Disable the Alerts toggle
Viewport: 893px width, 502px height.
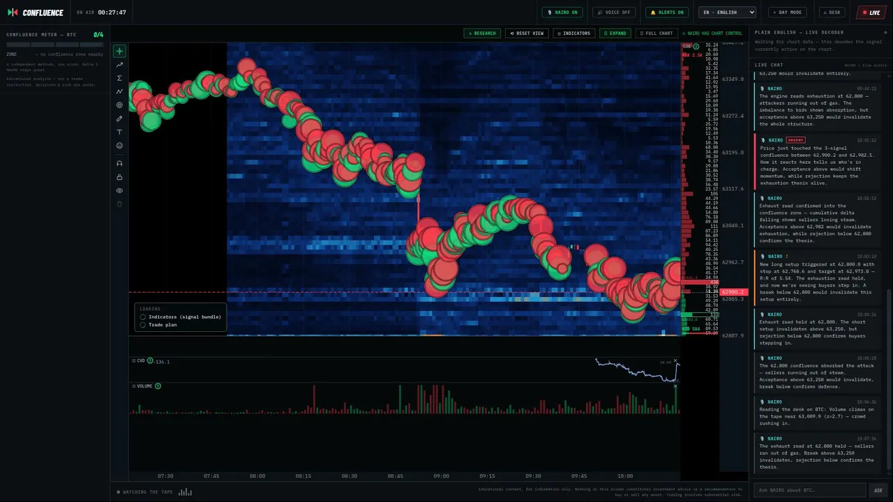point(667,13)
